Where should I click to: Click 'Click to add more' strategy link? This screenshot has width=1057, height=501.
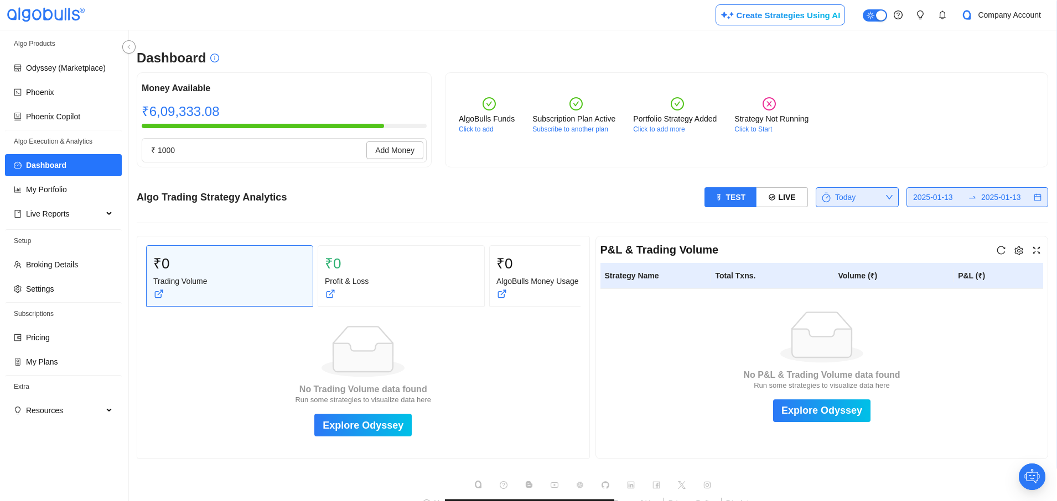(x=659, y=129)
